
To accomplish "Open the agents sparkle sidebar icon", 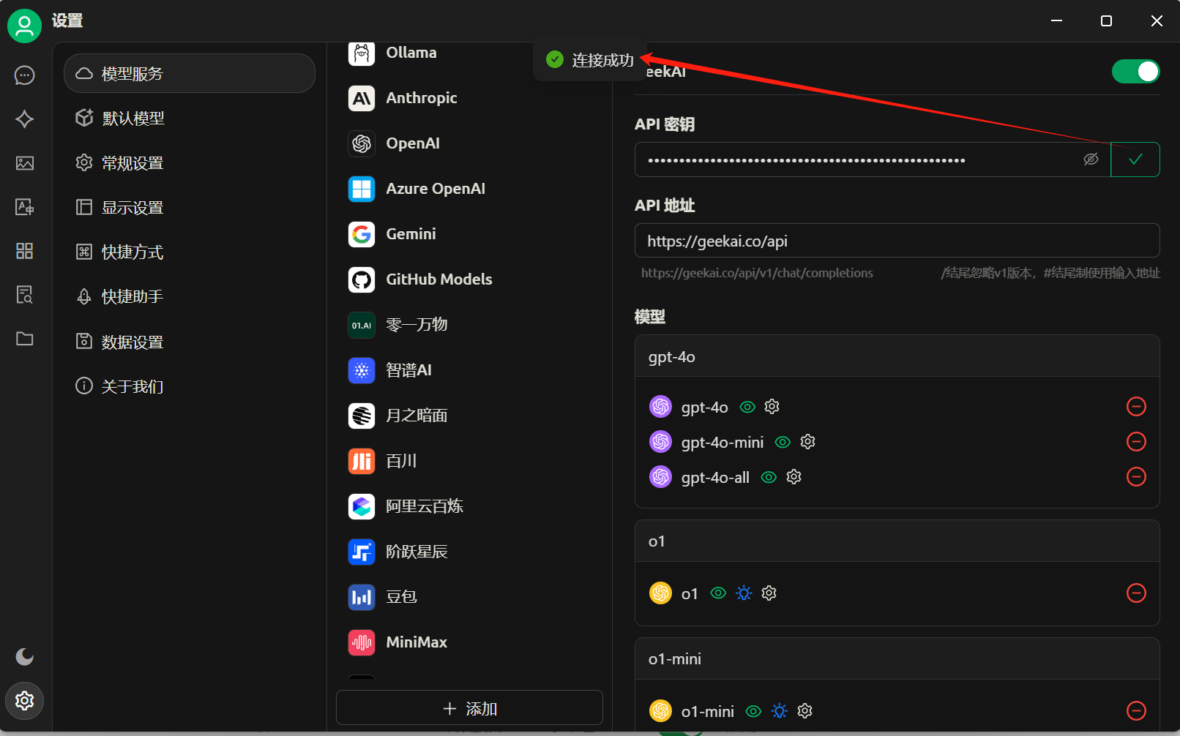I will pos(25,119).
